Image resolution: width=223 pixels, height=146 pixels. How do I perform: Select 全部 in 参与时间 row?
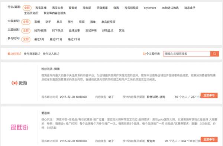pyautogui.click(x=26, y=39)
